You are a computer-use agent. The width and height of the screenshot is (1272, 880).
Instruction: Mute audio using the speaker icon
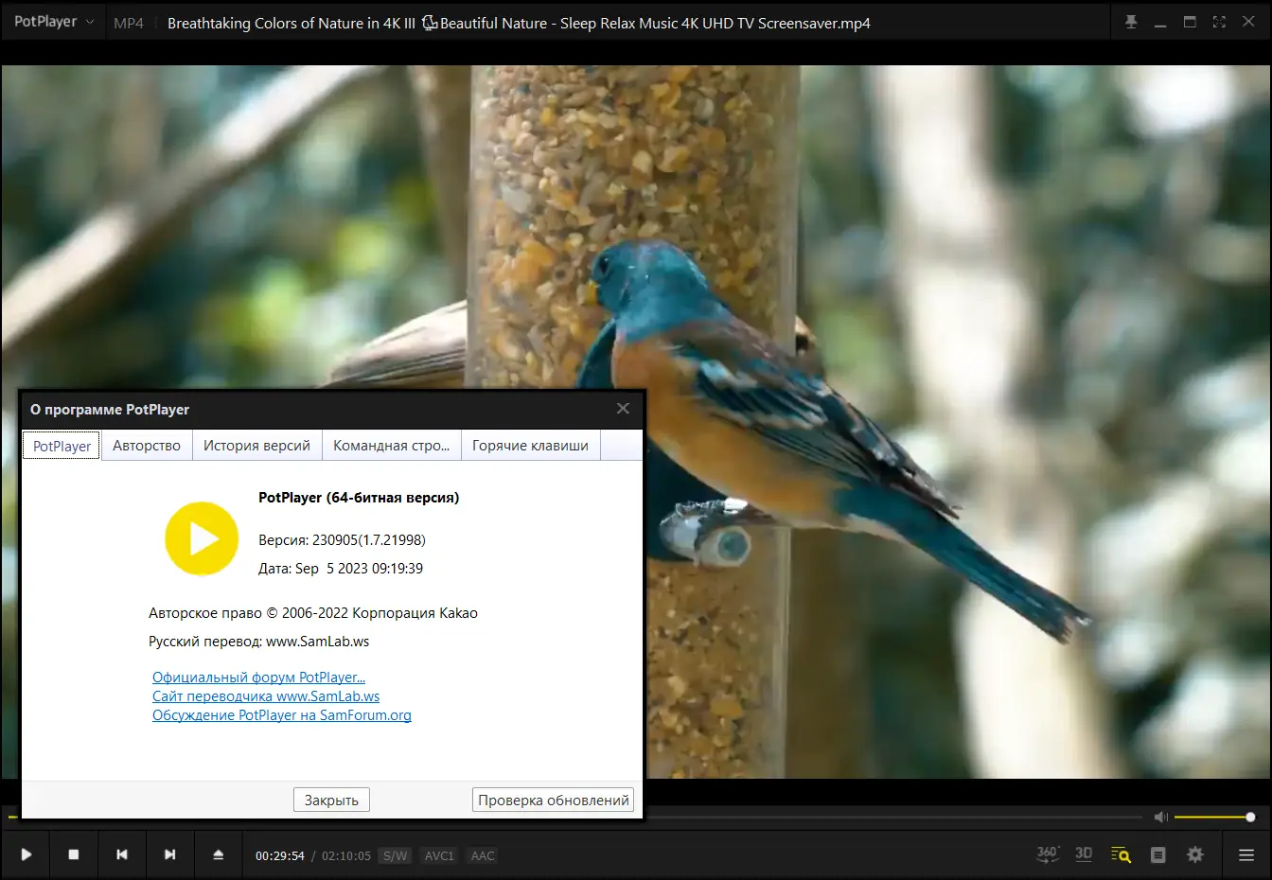coord(1161,817)
